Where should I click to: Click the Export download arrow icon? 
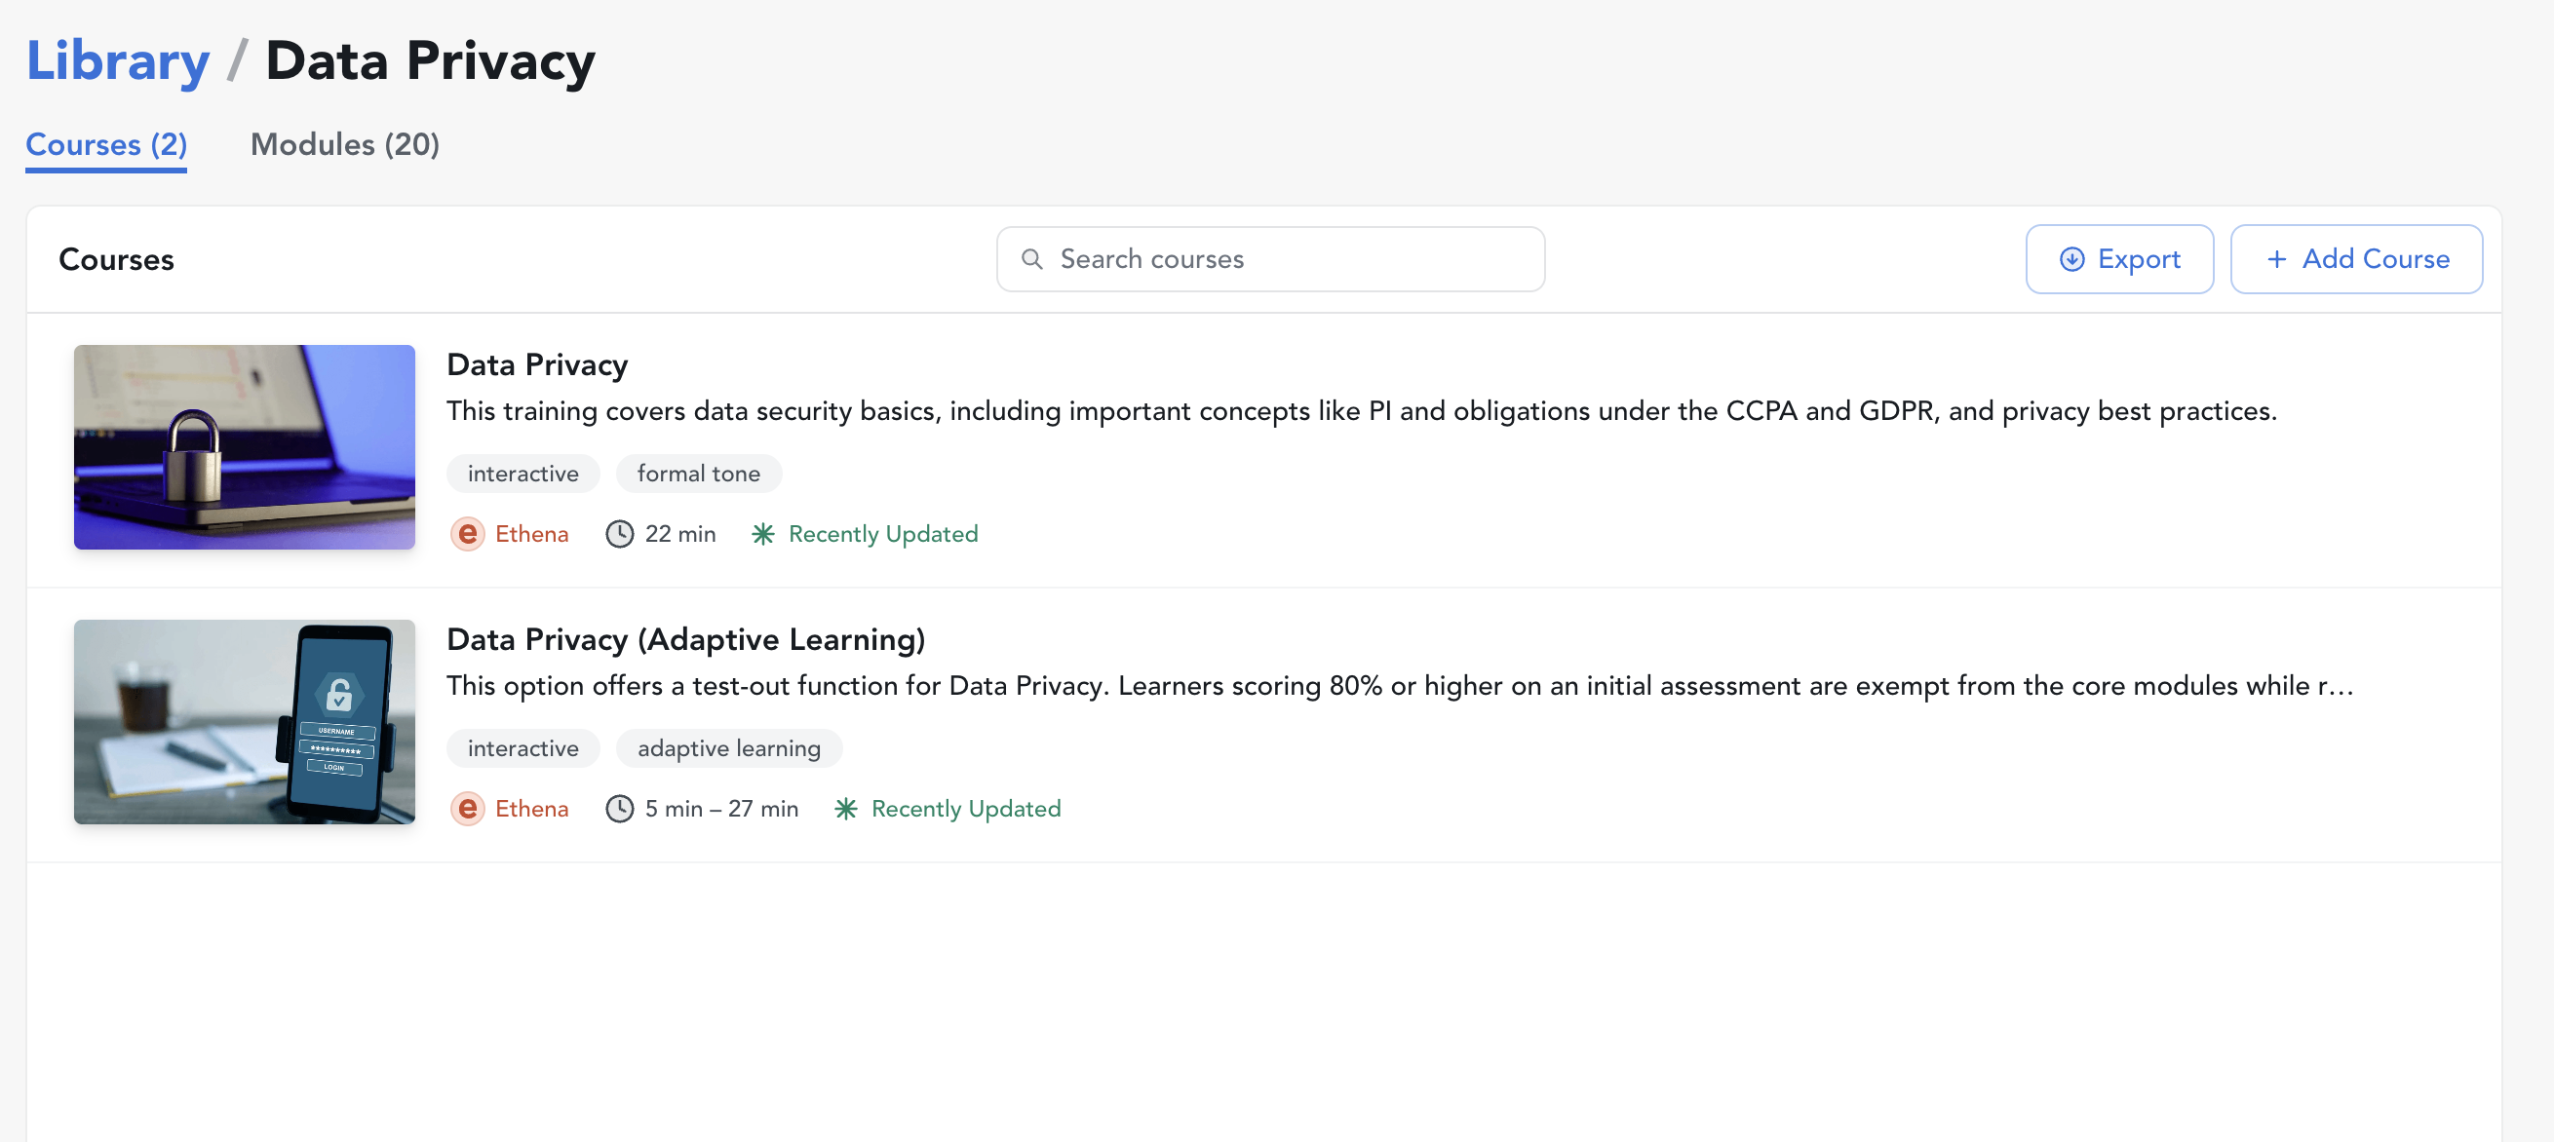click(x=2071, y=259)
